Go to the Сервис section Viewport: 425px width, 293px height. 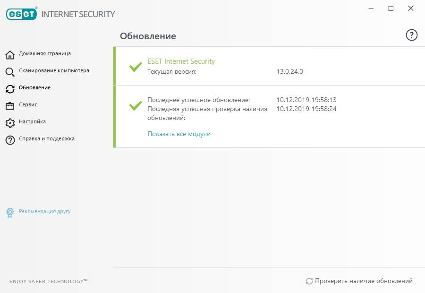tap(28, 104)
